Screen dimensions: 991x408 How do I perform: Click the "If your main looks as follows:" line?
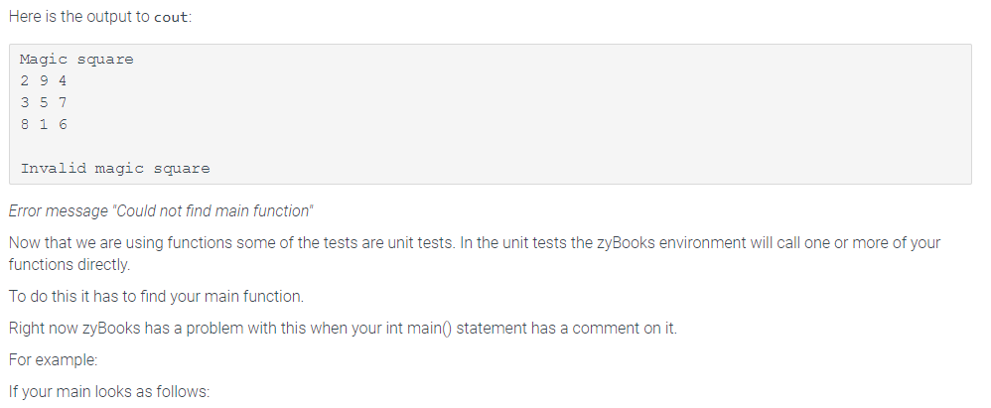[108, 391]
